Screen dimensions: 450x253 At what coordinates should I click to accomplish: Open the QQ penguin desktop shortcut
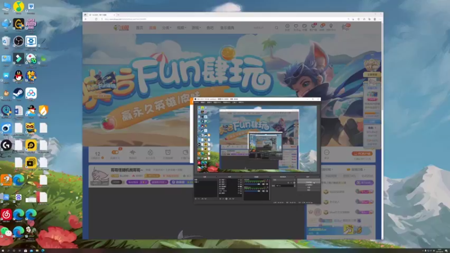coord(19,76)
